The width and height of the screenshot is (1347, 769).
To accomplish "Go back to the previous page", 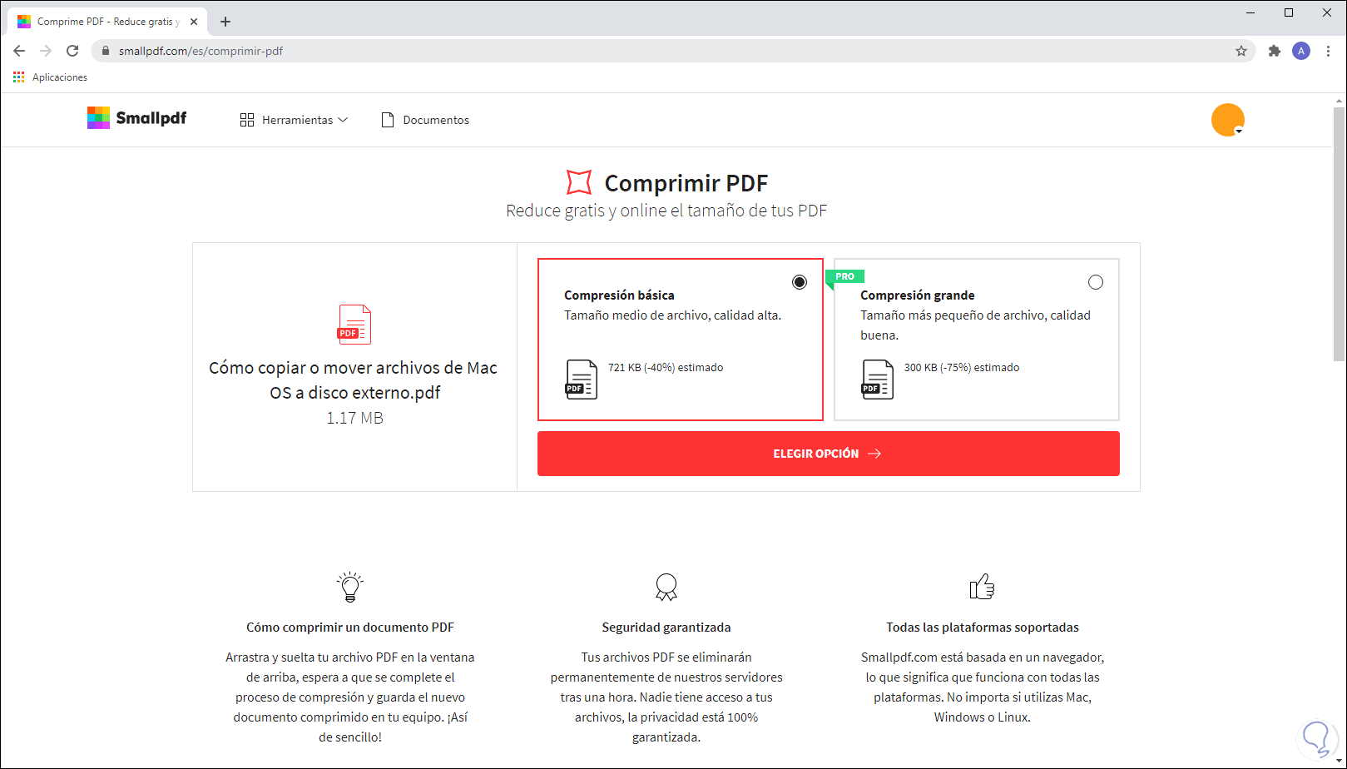I will (19, 51).
